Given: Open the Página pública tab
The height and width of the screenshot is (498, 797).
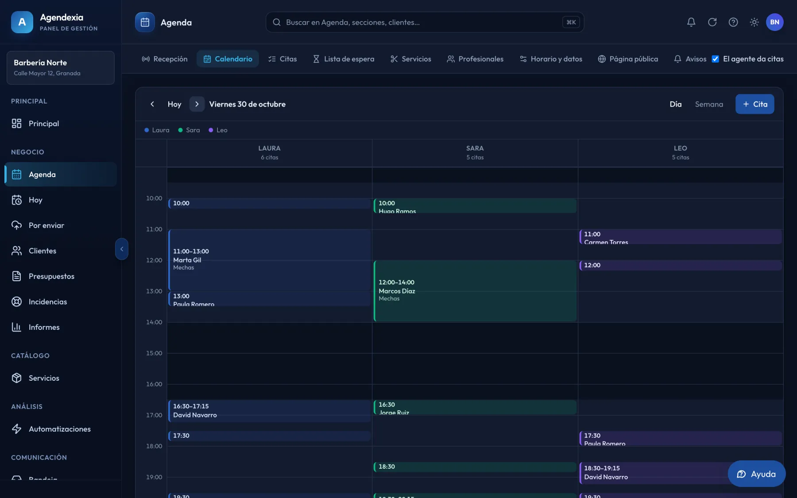Looking at the screenshot, I should (x=628, y=59).
